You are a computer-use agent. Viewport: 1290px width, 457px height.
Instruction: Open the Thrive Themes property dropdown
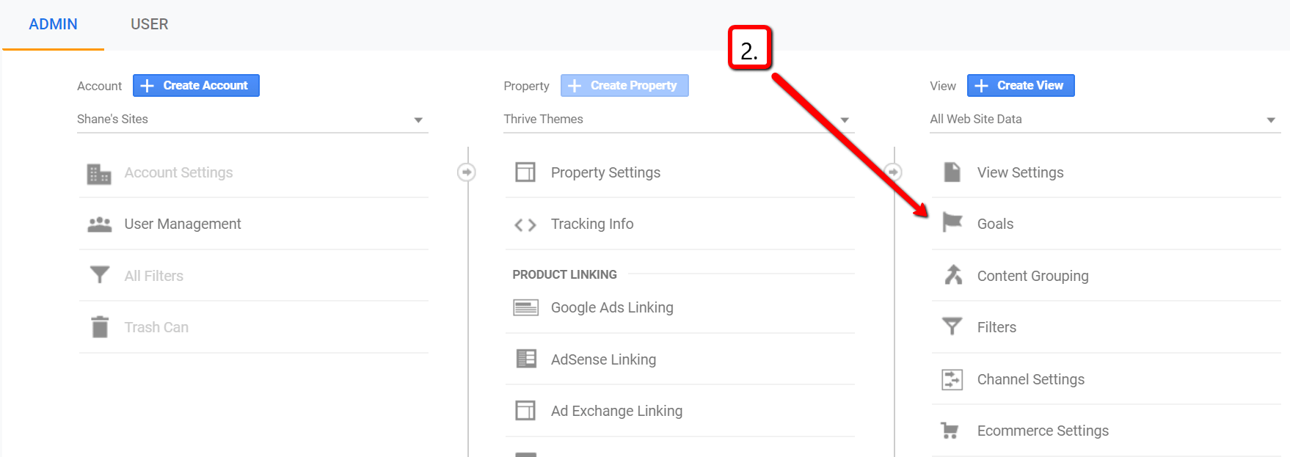(844, 120)
